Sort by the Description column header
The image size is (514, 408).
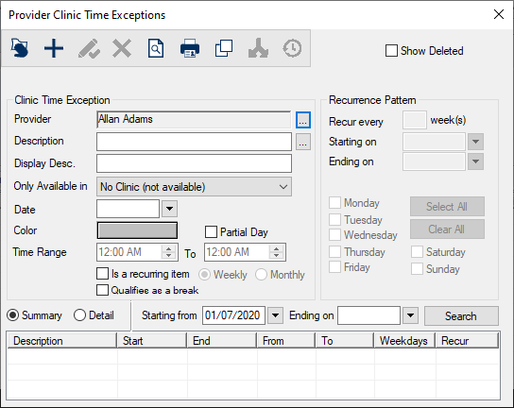click(61, 341)
